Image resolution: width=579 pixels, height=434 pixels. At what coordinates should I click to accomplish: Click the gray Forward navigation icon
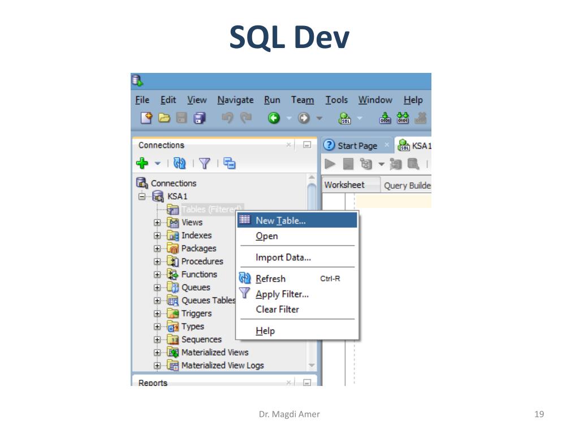[304, 118]
